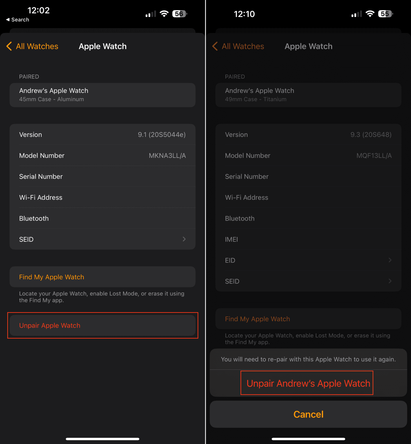Select the Serial Number row
Image resolution: width=411 pixels, height=444 pixels.
[x=102, y=176]
